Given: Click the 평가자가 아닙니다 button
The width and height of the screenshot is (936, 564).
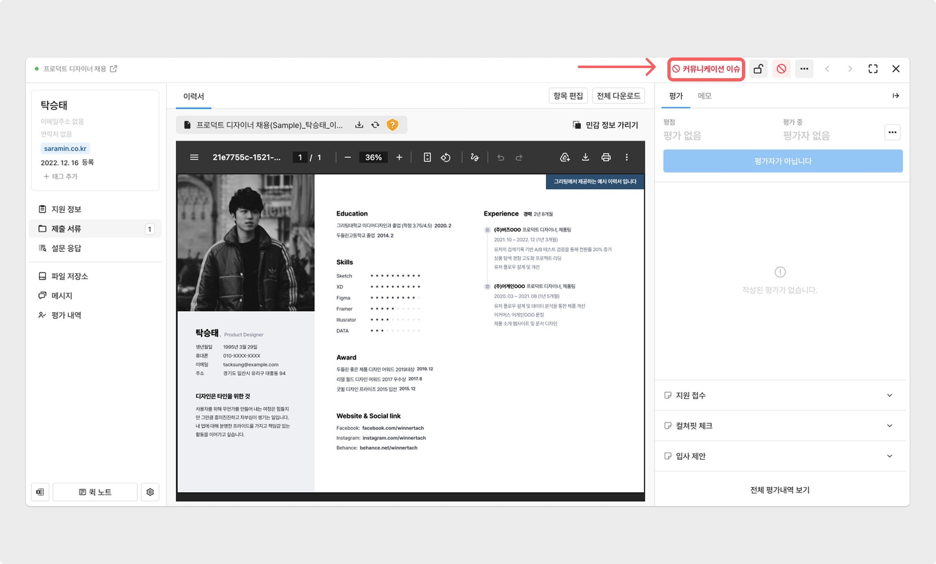Looking at the screenshot, I should point(783,161).
